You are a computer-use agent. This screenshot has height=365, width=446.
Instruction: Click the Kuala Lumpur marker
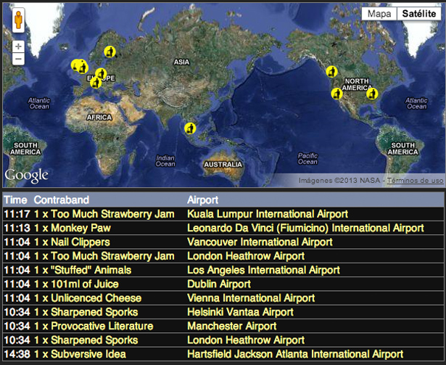coord(190,128)
